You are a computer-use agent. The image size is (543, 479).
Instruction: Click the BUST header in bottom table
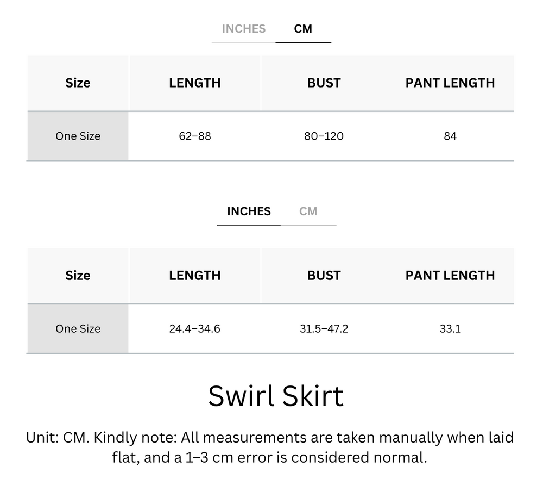324,276
